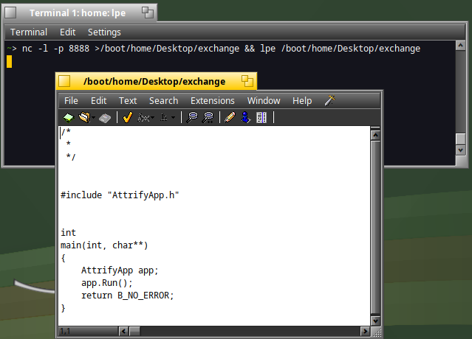Click the orange checkmark toolbar icon
472x339 pixels.
pos(128,117)
